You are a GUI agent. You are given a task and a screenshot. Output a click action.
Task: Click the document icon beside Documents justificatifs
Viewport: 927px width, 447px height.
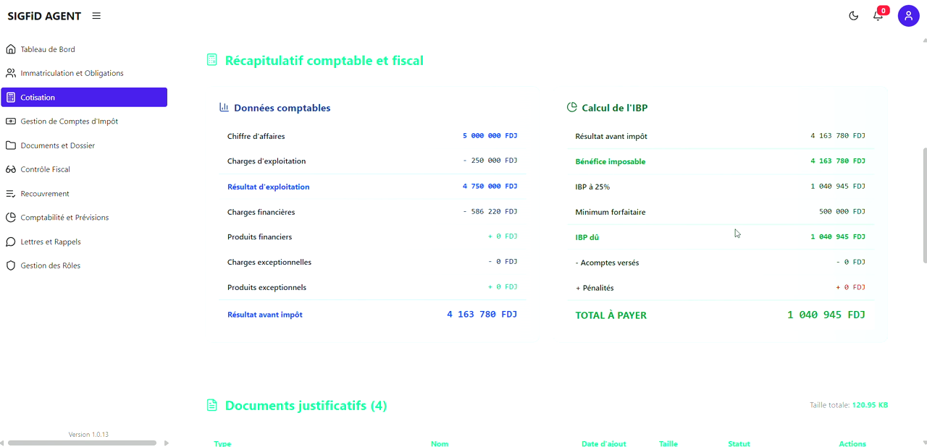click(x=211, y=404)
